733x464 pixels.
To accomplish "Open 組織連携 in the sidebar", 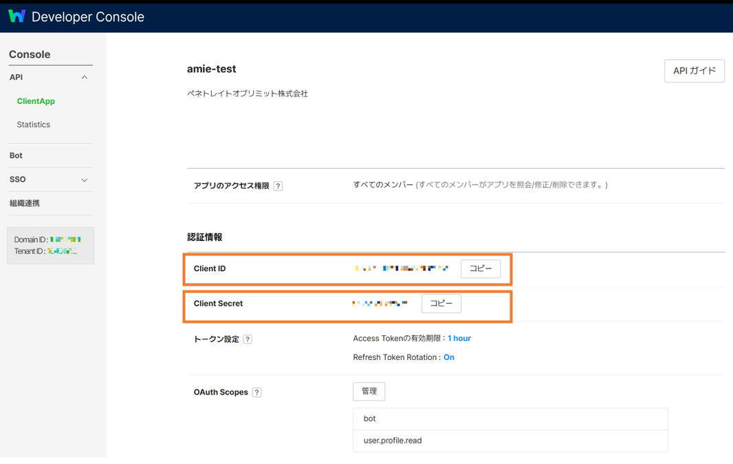I will point(25,203).
